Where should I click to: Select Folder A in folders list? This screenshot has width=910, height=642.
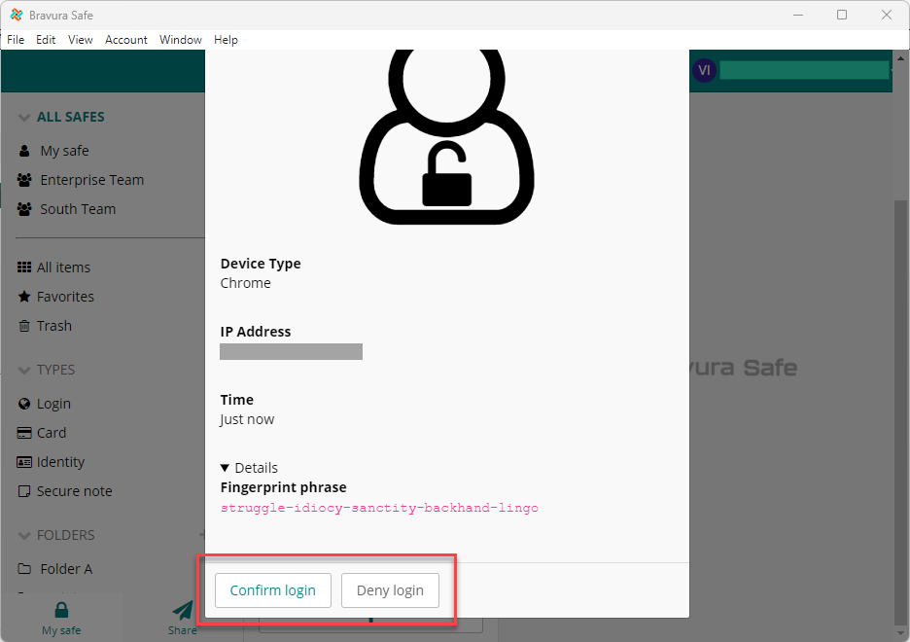click(65, 569)
